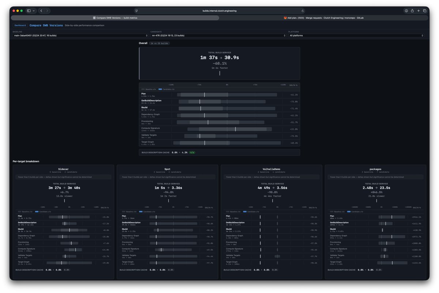Click the Compare SWB Versions heading
The height and width of the screenshot is (293, 439).
click(46, 26)
